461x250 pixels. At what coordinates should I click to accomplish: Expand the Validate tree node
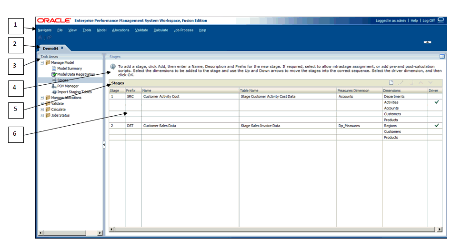(x=42, y=103)
